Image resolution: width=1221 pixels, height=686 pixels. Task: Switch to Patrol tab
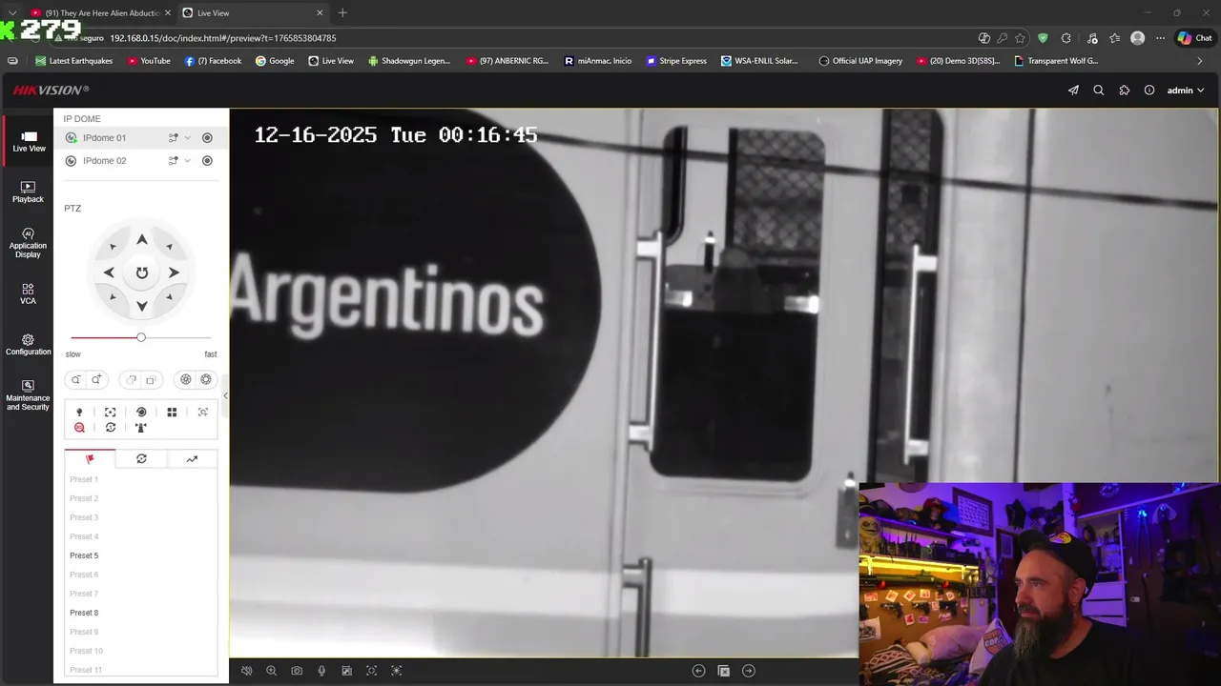141,459
